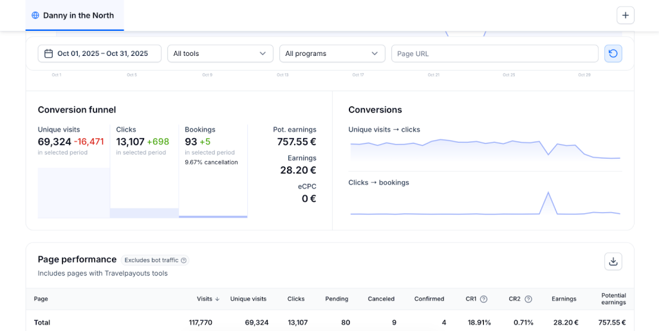Click the Clicks to bookings chart peak

coord(548,193)
